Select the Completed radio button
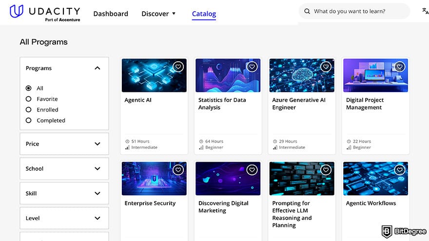Image resolution: width=429 pixels, height=241 pixels. (x=28, y=120)
